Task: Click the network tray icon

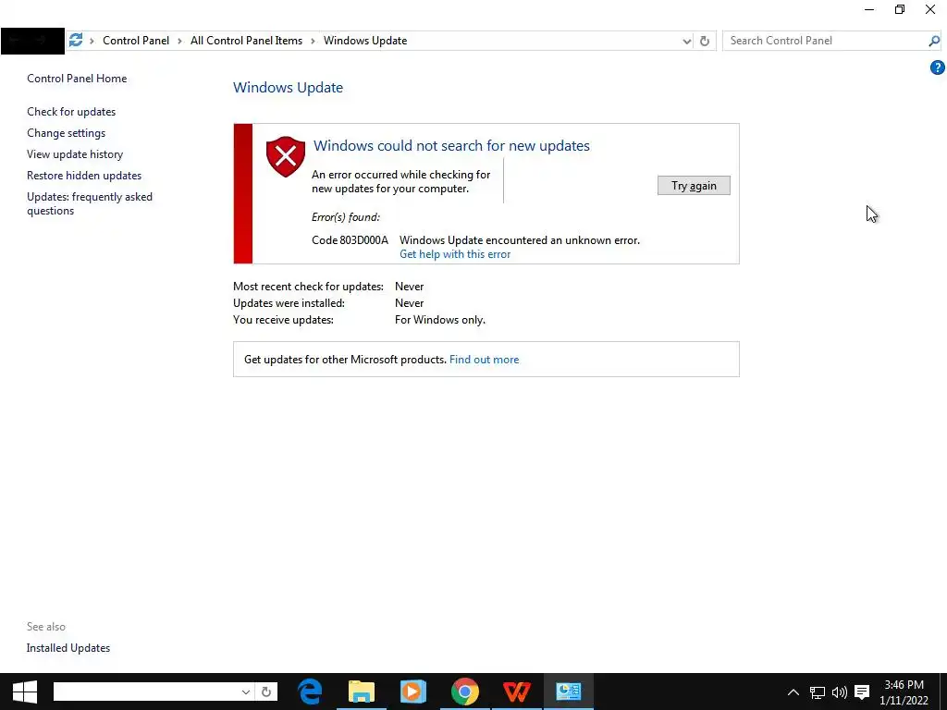Action: click(x=818, y=692)
